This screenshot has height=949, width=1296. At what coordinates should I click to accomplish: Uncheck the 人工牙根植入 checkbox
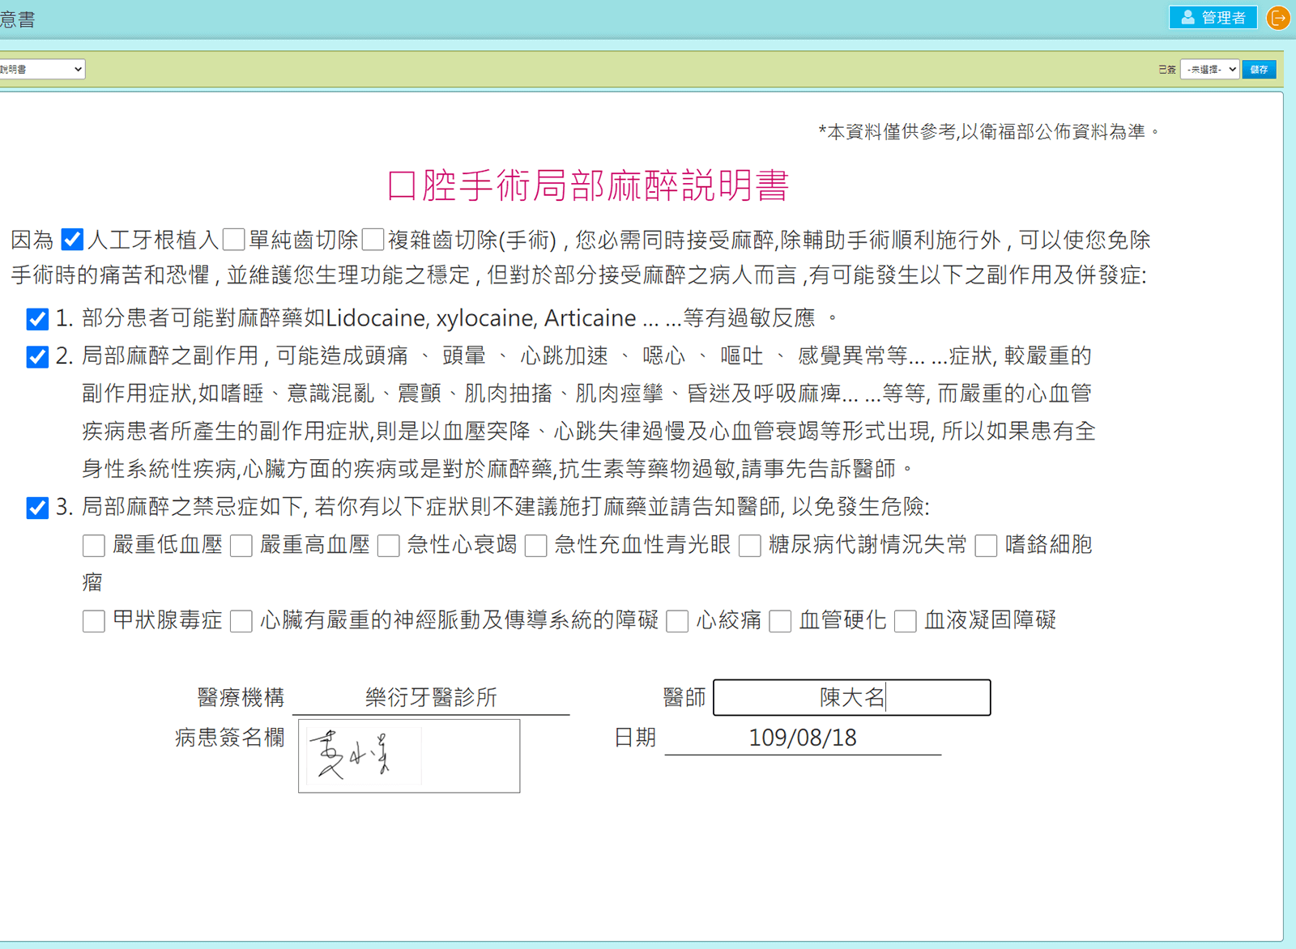pyautogui.click(x=72, y=240)
